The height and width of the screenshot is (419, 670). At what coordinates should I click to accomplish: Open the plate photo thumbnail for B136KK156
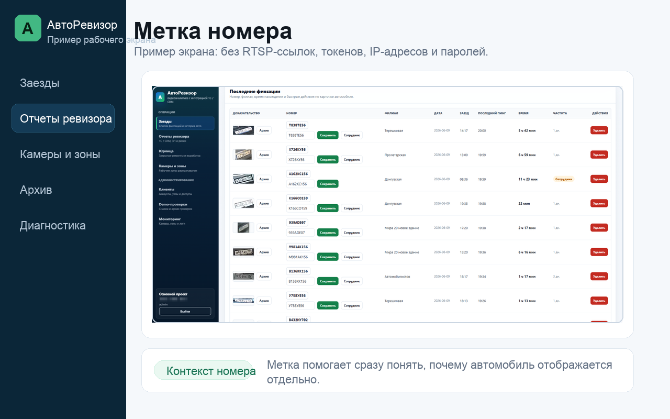click(x=243, y=277)
